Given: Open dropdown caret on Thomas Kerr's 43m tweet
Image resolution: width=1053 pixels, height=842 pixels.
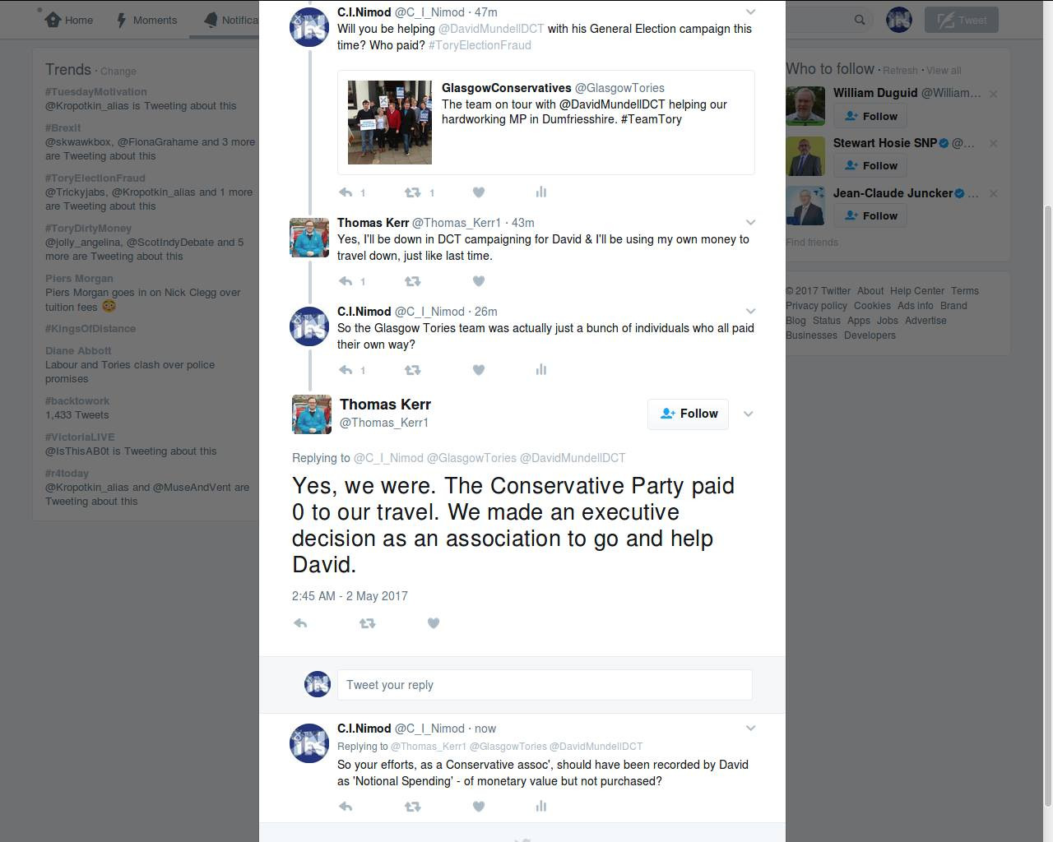Looking at the screenshot, I should 750,223.
